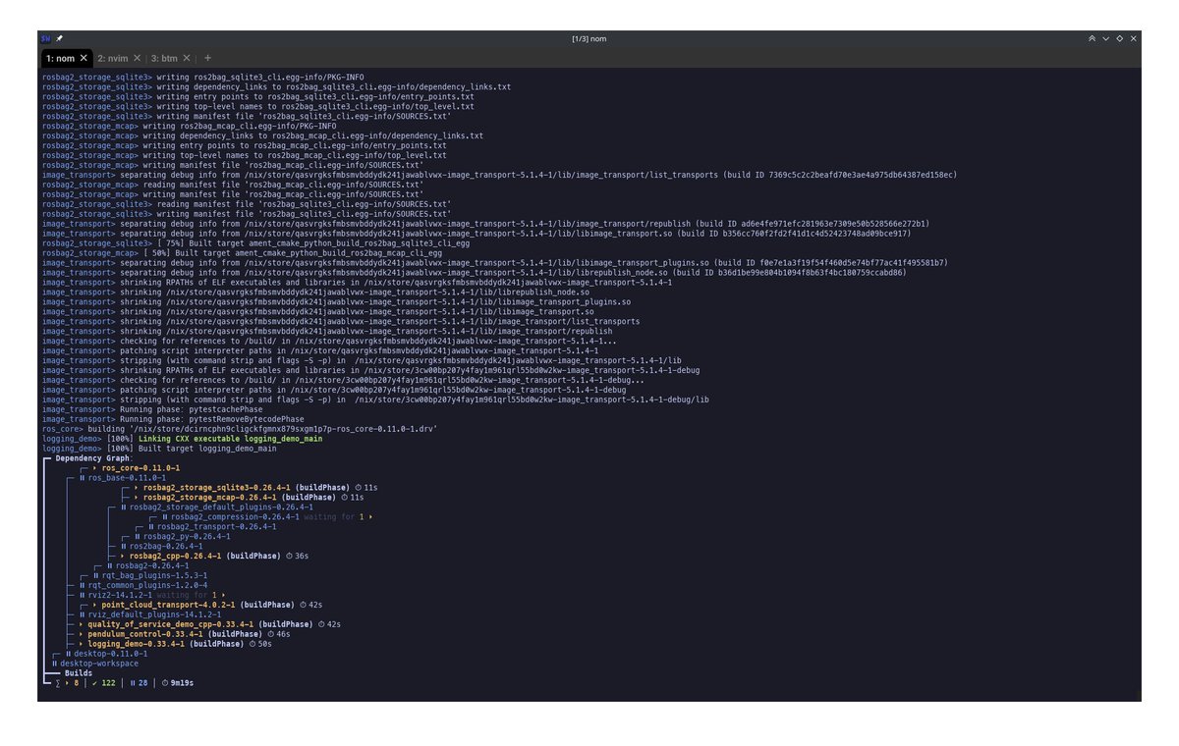
Task: Close the 3: btm tab via its X
Action: tap(187, 58)
